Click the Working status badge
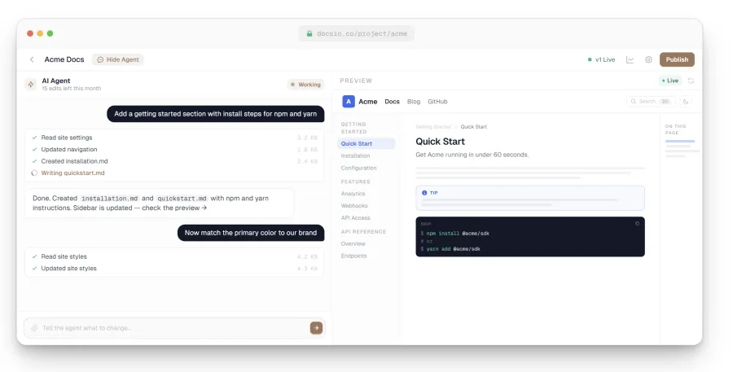 (x=305, y=85)
